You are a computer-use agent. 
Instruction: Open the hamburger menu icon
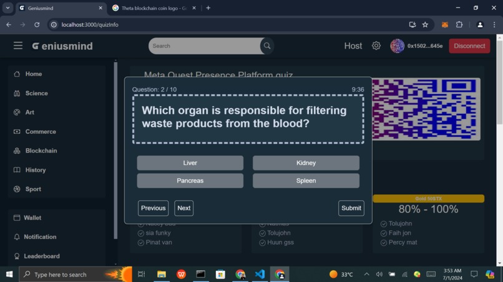click(x=18, y=46)
